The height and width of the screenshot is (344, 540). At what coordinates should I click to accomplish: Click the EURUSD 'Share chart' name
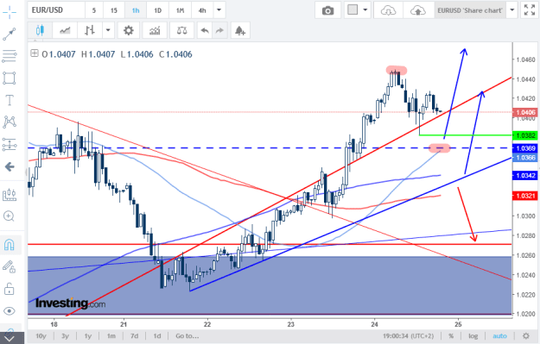[x=470, y=10]
